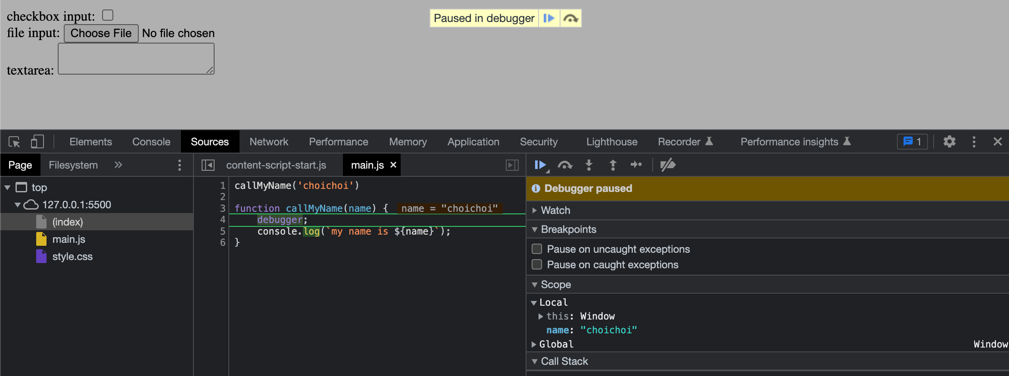Click Resume script execution in debugger toolbar

pyautogui.click(x=541, y=165)
